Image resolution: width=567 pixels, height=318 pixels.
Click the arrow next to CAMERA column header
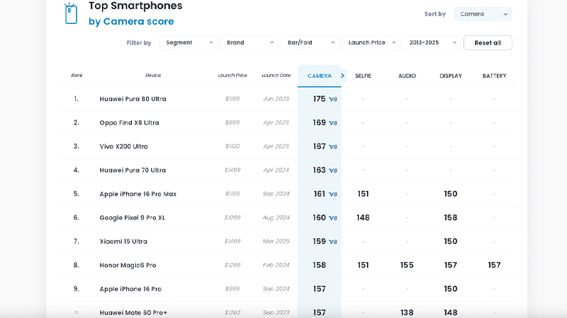[x=342, y=76]
